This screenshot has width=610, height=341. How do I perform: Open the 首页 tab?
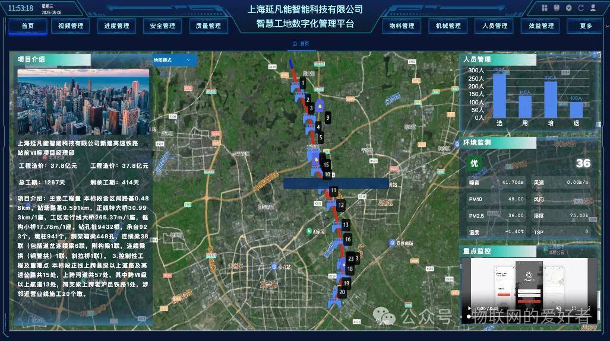(x=28, y=26)
